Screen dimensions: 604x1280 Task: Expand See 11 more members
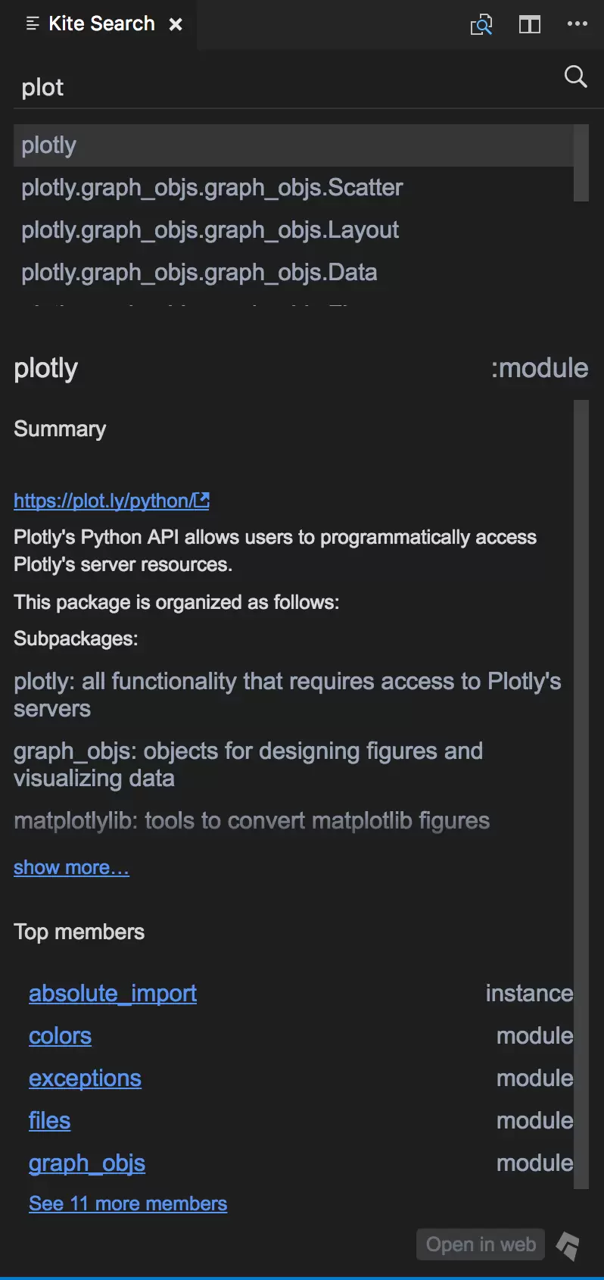click(128, 1204)
